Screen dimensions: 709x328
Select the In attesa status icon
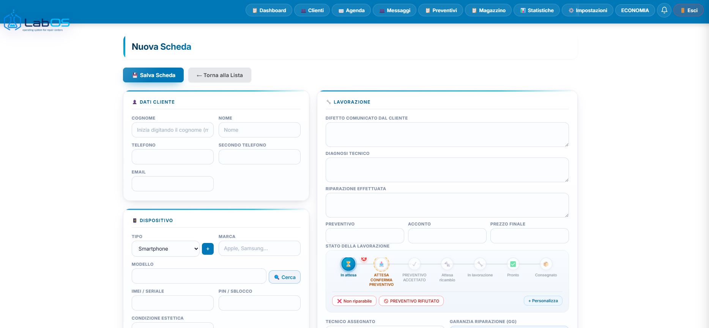348,264
